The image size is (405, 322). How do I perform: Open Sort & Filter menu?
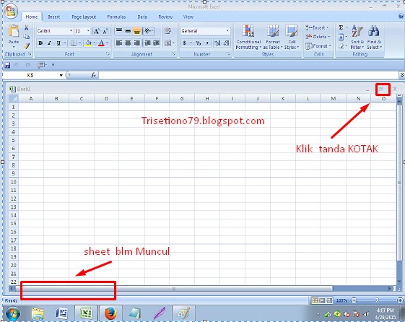point(357,37)
